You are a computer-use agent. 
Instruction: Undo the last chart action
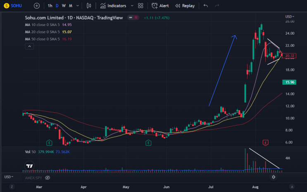[x=206, y=6]
